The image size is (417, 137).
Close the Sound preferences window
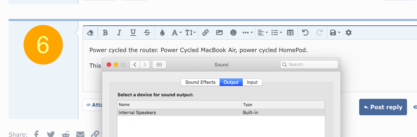tap(109, 65)
